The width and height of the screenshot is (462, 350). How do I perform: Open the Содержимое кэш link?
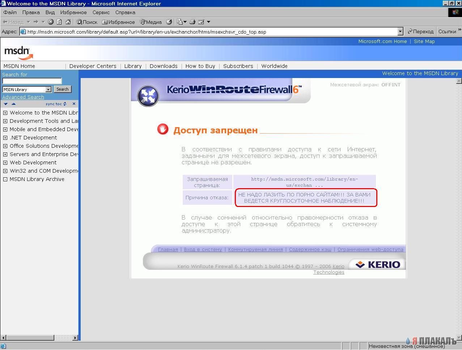[x=310, y=249]
